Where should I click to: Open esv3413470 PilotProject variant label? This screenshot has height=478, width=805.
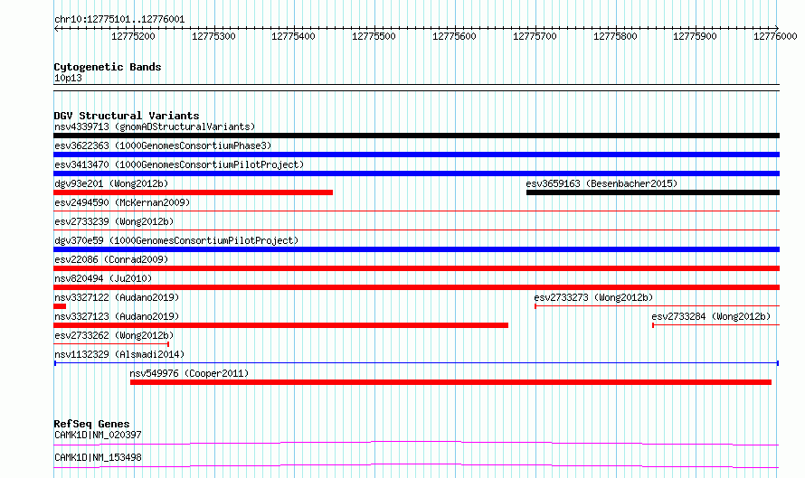[x=179, y=164]
